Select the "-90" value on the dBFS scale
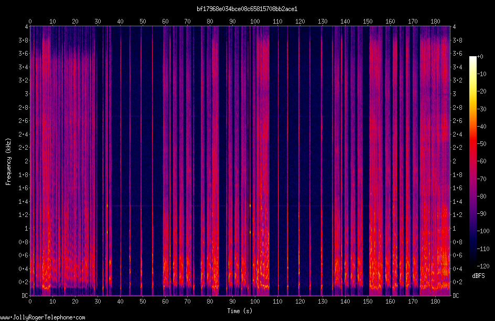Viewport: 495px width, 321px height. [x=482, y=214]
